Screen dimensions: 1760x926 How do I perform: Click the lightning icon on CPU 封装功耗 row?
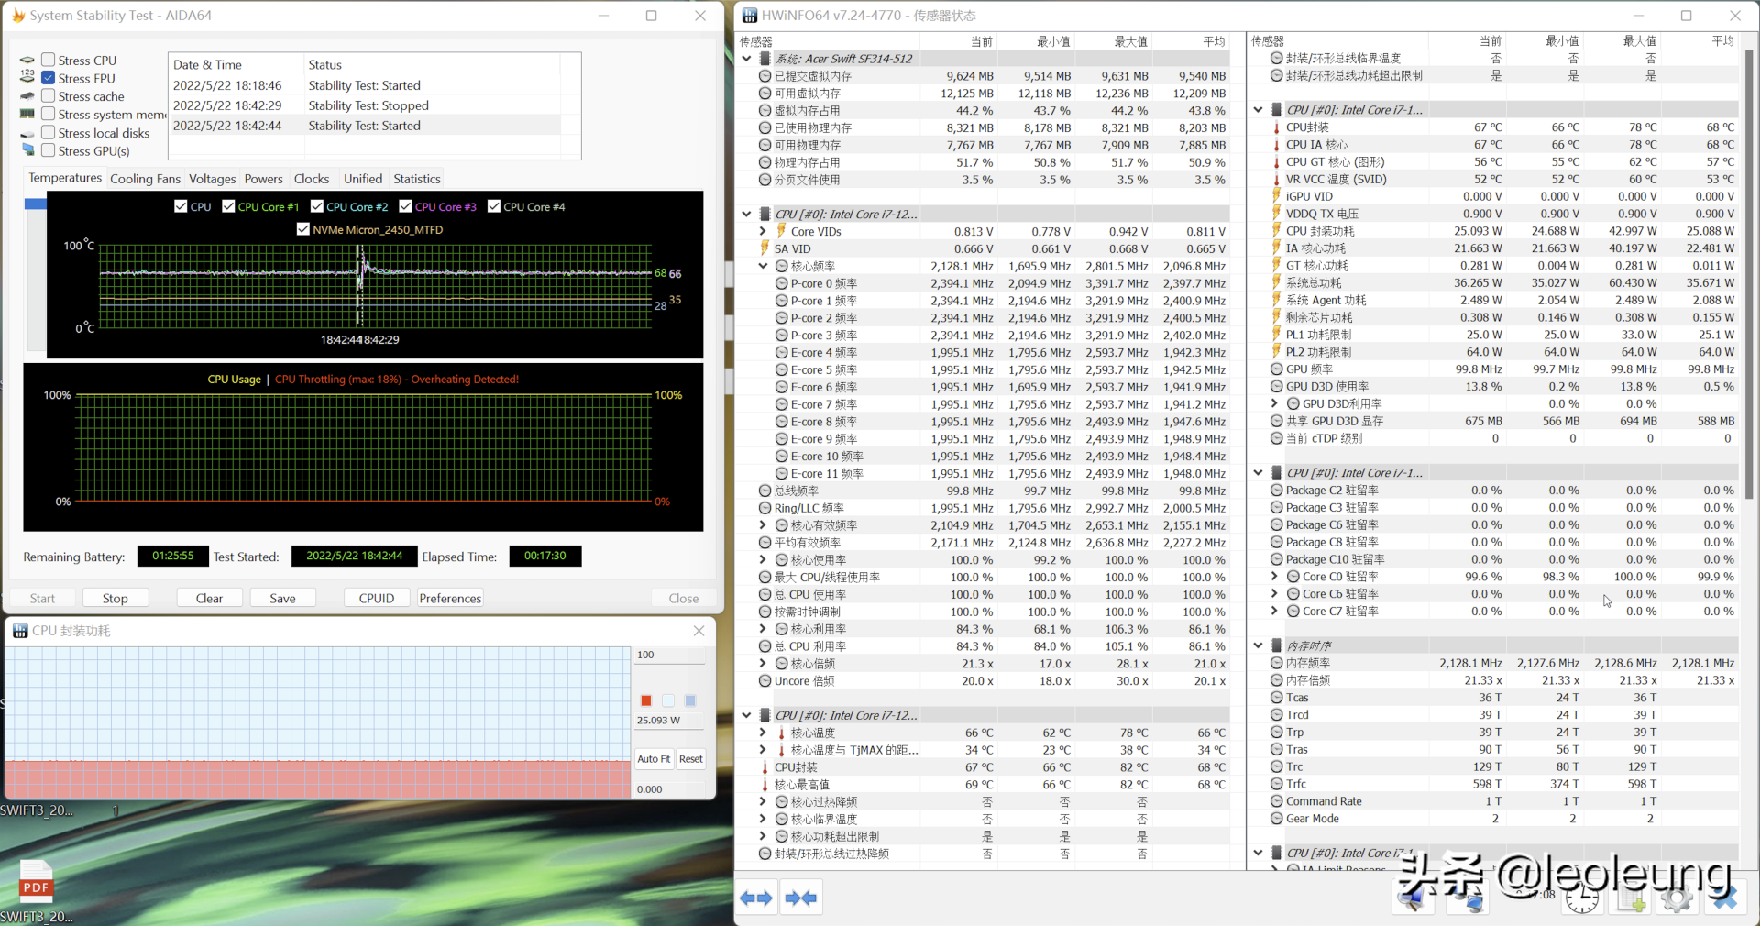click(1276, 231)
